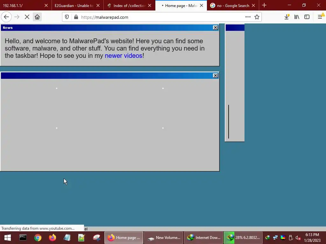Focus Home page Firefox taskbar button
This screenshot has height=244, width=326.
(x=124, y=238)
